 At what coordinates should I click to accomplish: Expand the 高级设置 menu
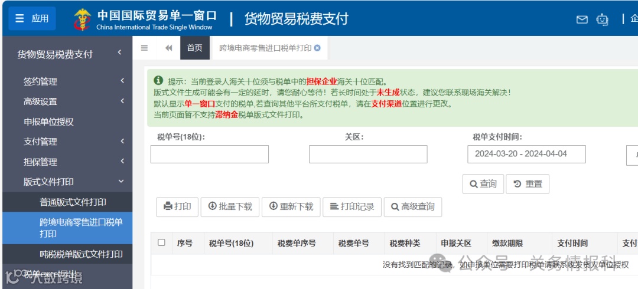[67, 101]
